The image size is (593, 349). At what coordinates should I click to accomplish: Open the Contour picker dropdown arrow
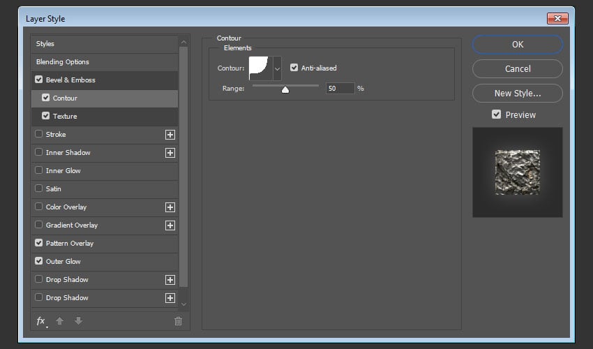pyautogui.click(x=277, y=68)
